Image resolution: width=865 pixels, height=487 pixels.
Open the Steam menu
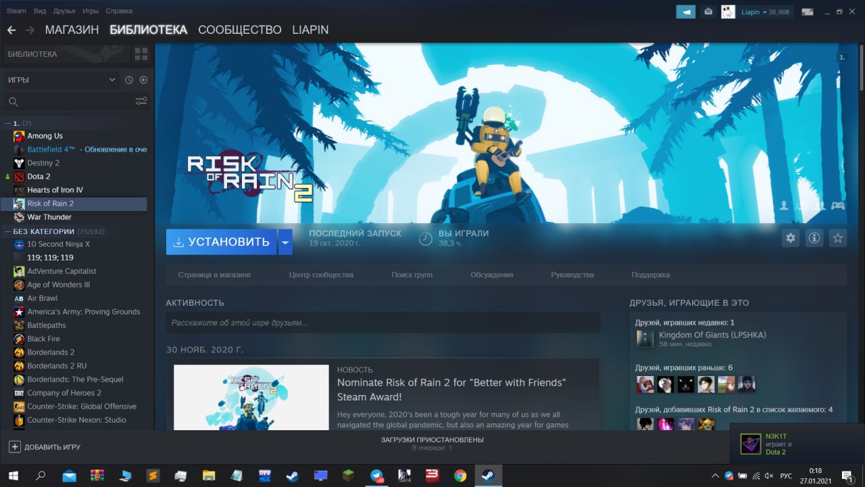[16, 11]
